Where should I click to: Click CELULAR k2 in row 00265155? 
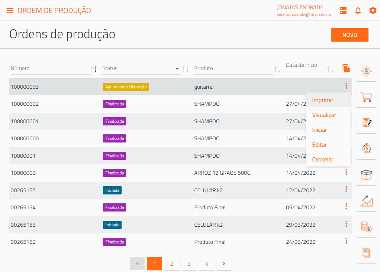coord(209,190)
